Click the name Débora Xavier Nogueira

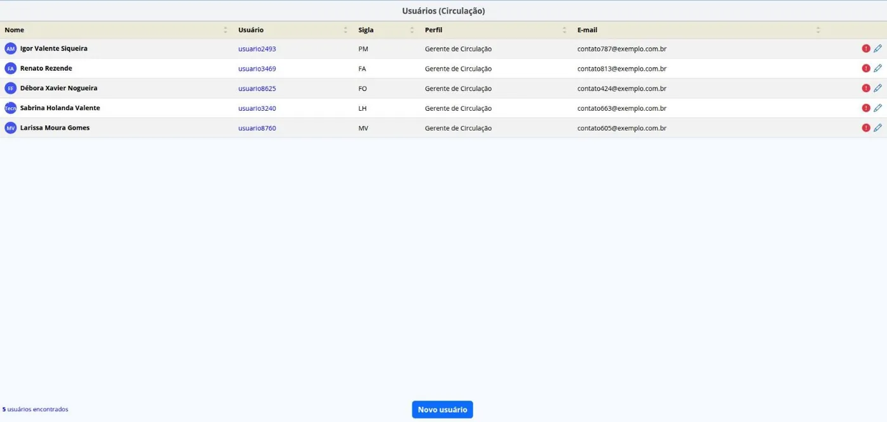pyautogui.click(x=59, y=88)
